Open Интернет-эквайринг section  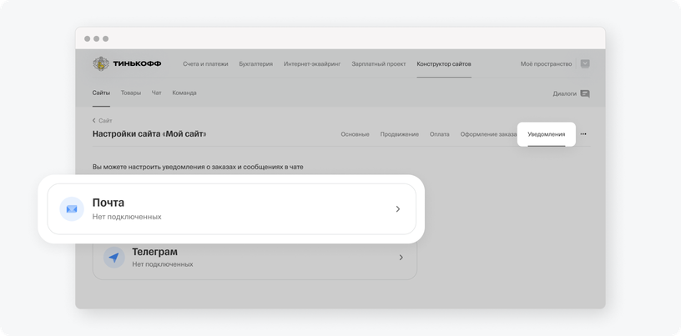coord(312,64)
